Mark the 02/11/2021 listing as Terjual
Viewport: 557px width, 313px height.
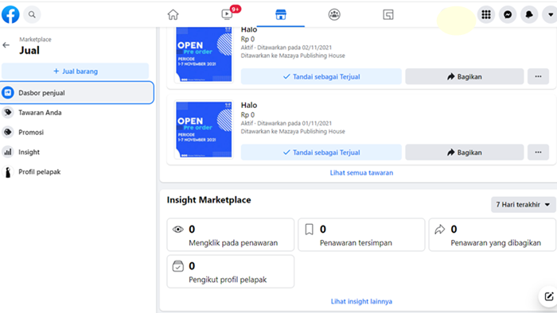tap(321, 76)
